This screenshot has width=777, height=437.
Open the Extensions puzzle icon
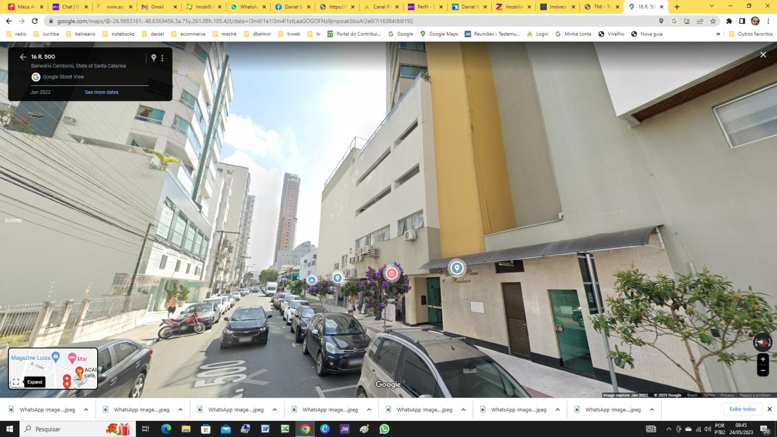[x=729, y=21]
